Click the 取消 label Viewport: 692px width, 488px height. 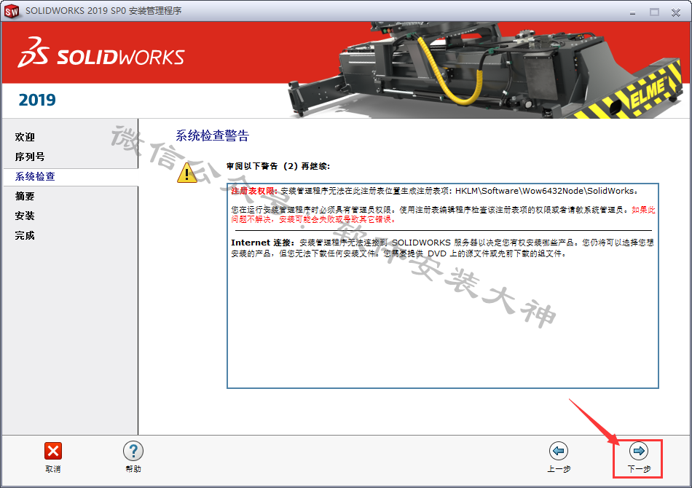point(53,469)
